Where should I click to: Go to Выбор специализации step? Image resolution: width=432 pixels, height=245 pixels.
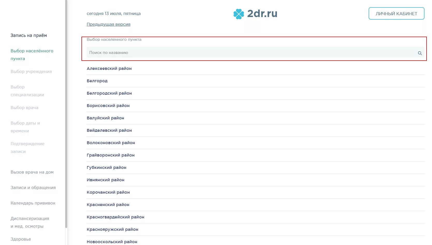27,91
